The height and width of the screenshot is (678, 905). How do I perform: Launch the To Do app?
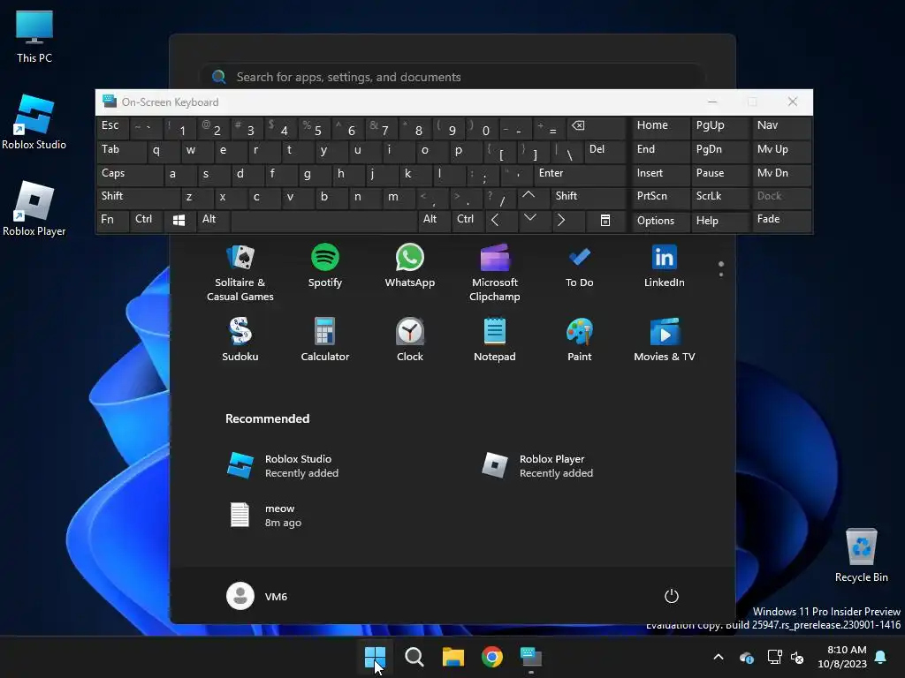[580, 267]
